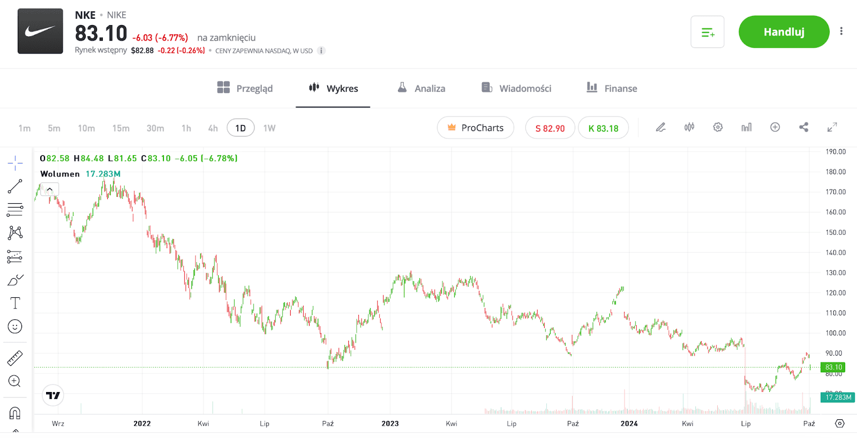This screenshot has height=438, width=857.
Task: Select the crosshair cursor tool
Action: pos(15,163)
